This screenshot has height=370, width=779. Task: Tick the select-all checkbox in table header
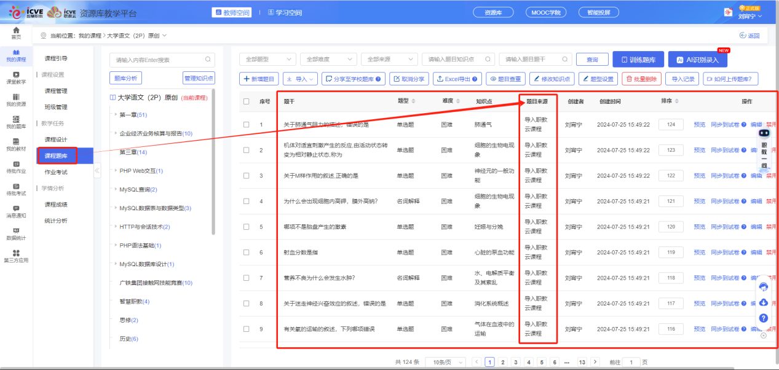click(x=247, y=101)
